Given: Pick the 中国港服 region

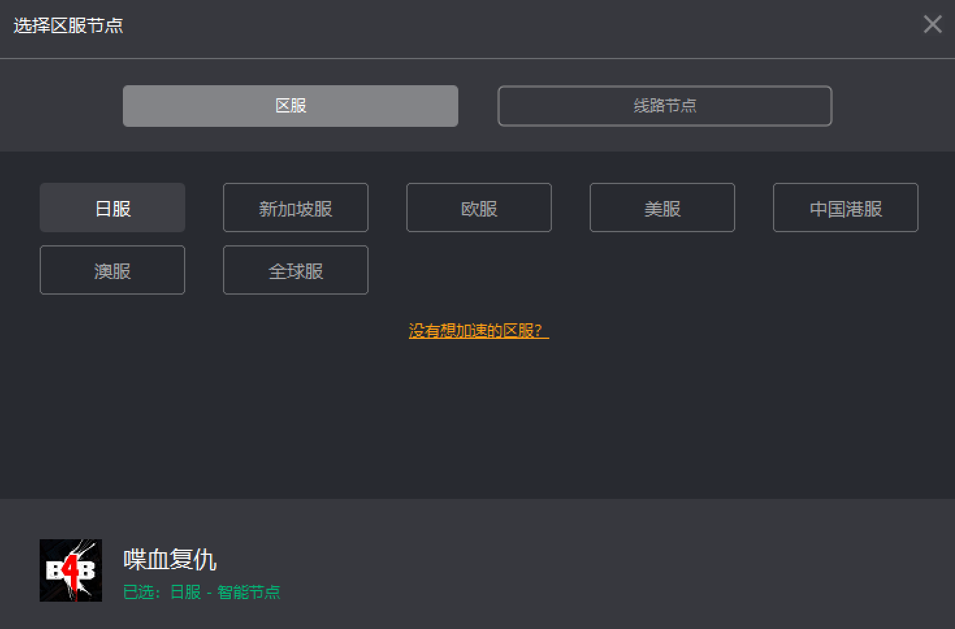Looking at the screenshot, I should (x=846, y=207).
